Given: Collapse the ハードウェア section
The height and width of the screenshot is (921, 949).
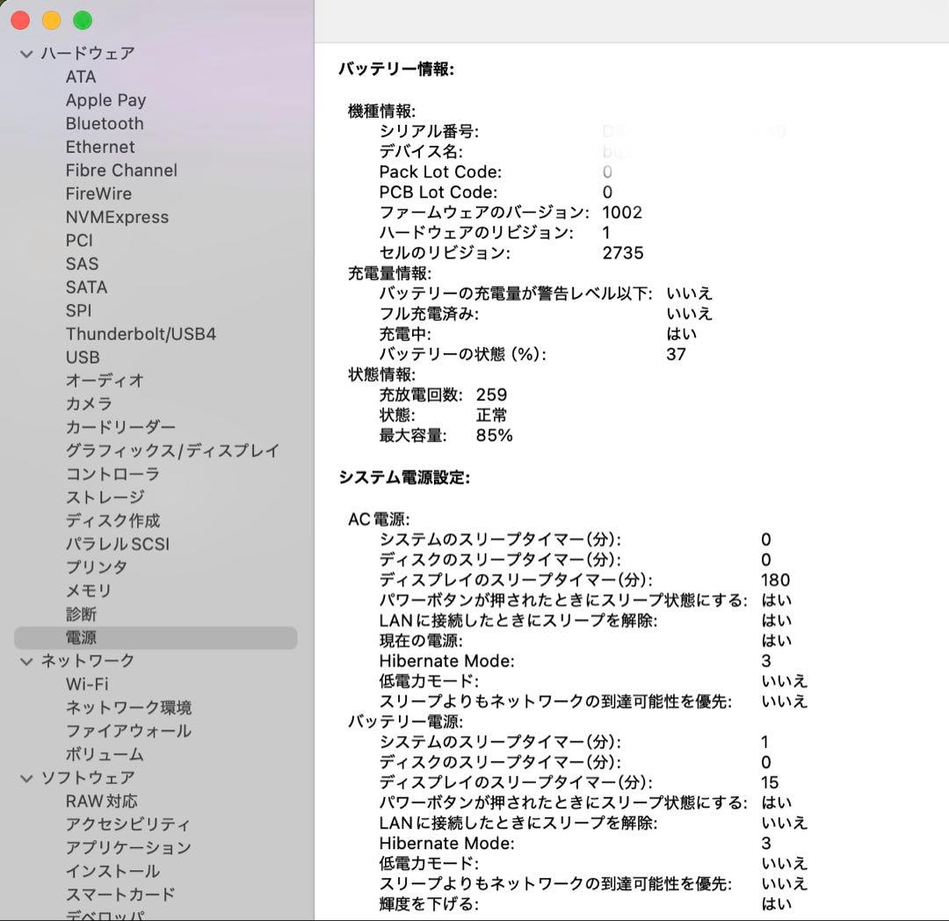Looking at the screenshot, I should point(25,53).
